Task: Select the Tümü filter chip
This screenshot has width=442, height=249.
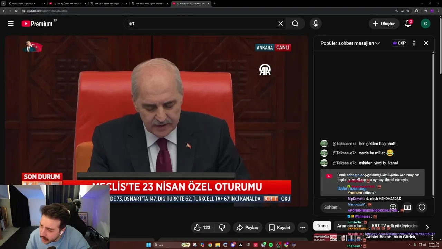Action: coord(322,226)
